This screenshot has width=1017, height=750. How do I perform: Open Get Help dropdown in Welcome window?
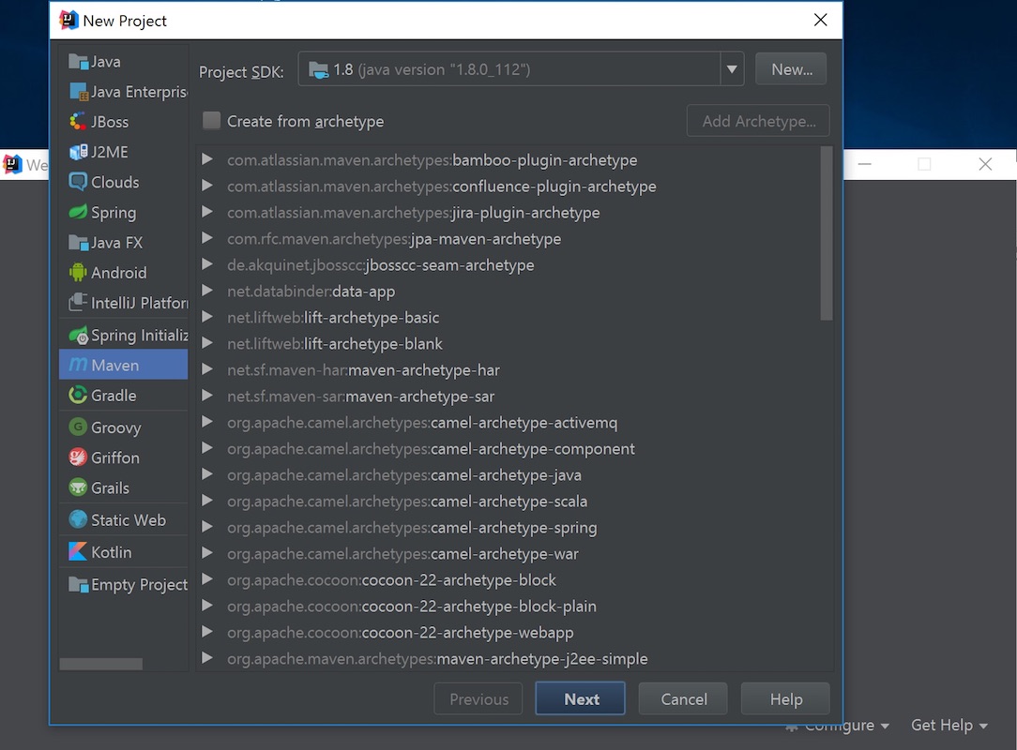click(949, 726)
